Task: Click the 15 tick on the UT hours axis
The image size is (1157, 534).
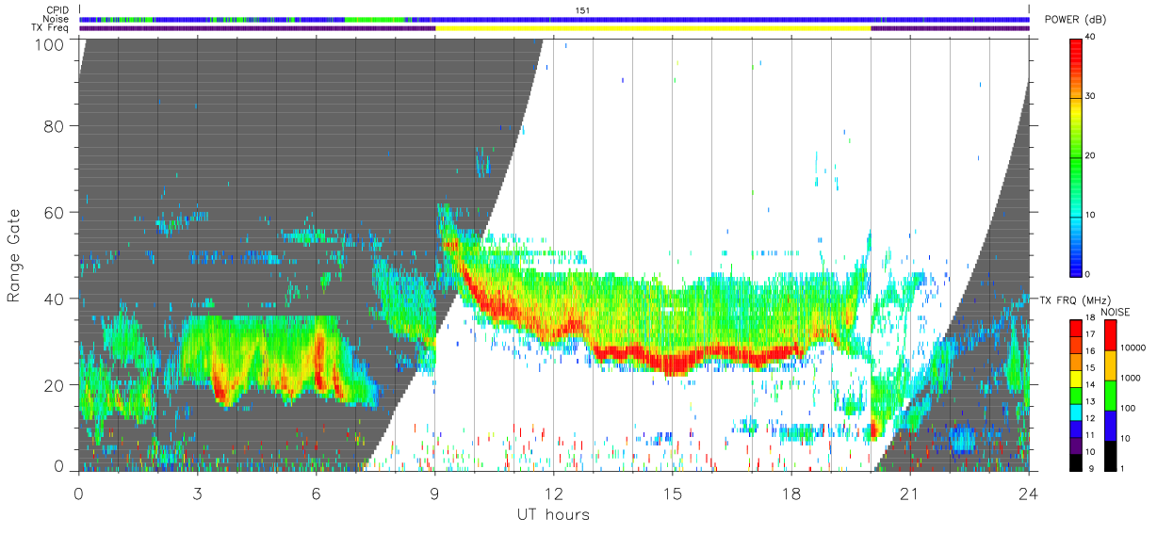Action: (x=672, y=493)
